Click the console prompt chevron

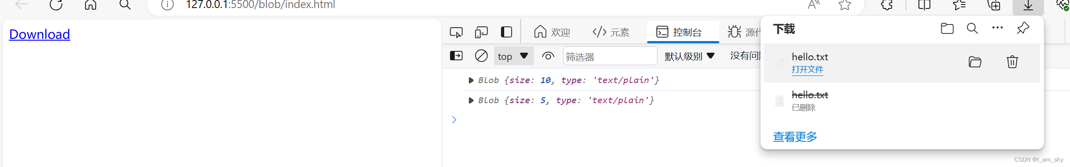[454, 120]
